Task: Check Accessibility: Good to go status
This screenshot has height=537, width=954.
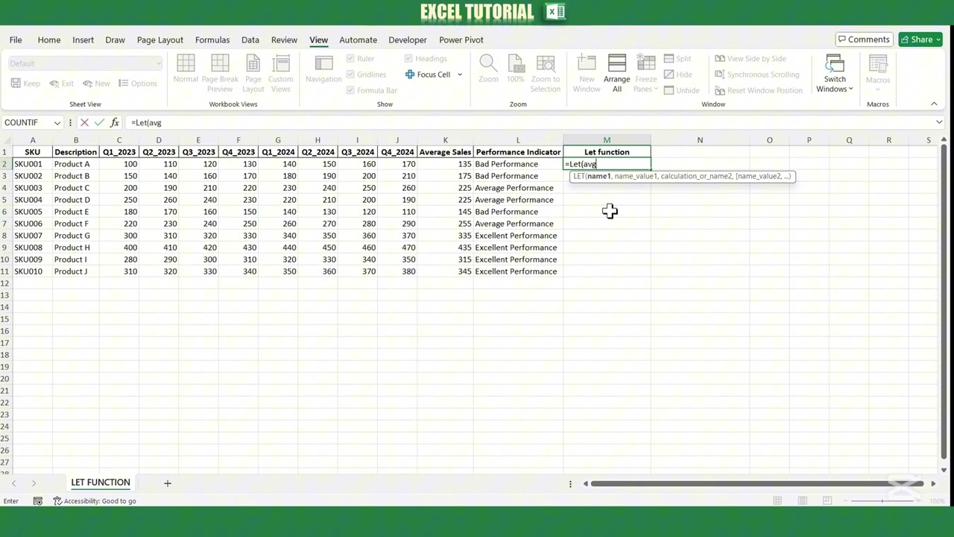Action: point(95,501)
